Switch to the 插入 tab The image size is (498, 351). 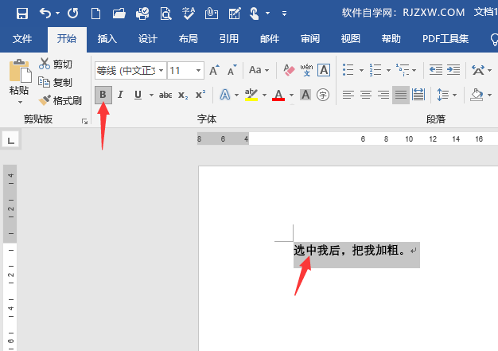pyautogui.click(x=107, y=39)
